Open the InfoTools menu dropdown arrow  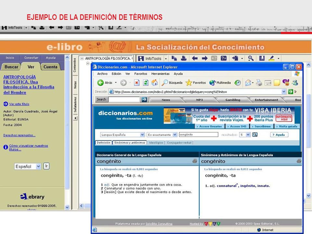166,59
